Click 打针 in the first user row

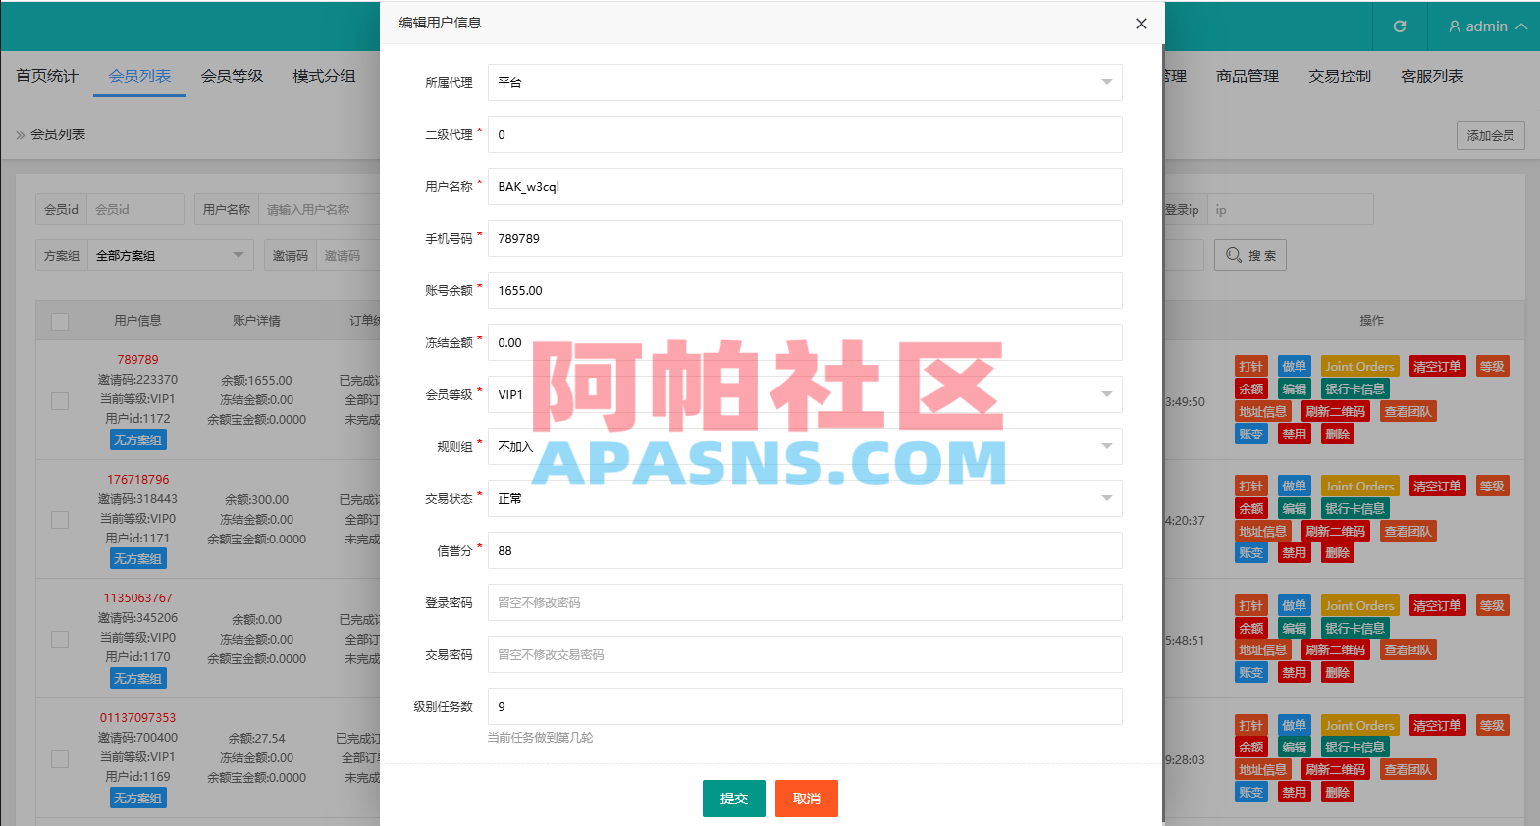[x=1251, y=367]
